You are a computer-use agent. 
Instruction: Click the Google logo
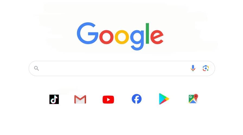tap(120, 36)
